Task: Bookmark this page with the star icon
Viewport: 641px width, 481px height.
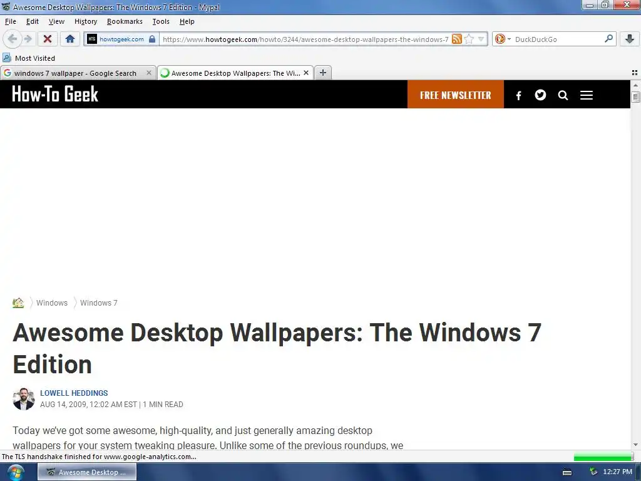Action: pyautogui.click(x=469, y=39)
